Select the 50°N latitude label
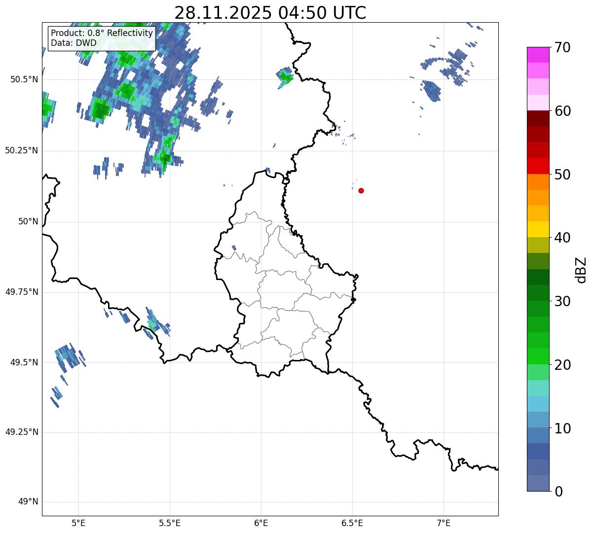593x533 pixels. click(28, 221)
